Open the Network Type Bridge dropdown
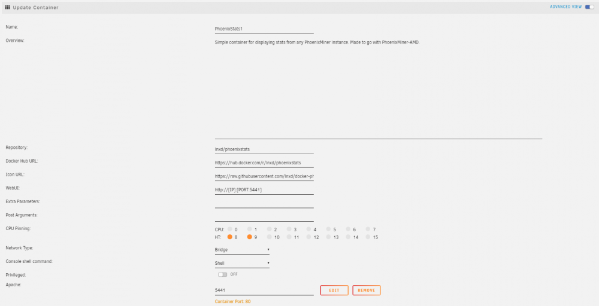Viewport: 599px width, 306px height. coord(242,250)
